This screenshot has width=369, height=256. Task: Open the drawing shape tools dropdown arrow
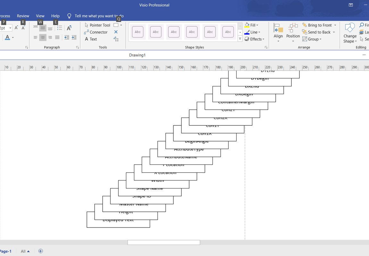coord(121,25)
